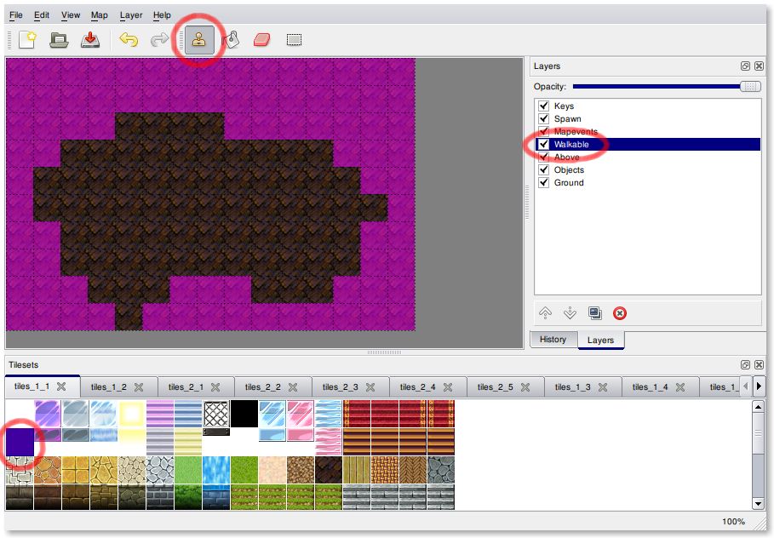Switch to the History tab

[x=553, y=340]
